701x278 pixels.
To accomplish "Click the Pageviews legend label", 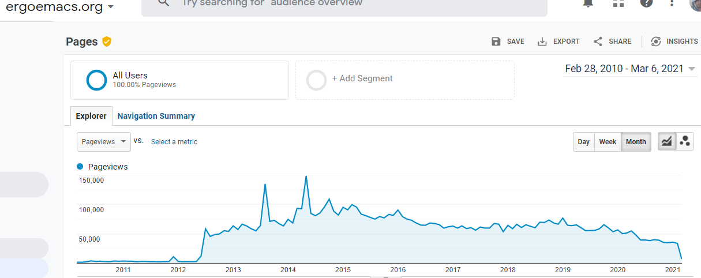I will [x=108, y=167].
